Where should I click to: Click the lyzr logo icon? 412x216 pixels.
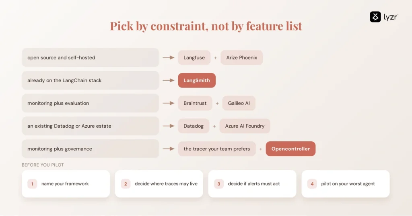pos(375,17)
